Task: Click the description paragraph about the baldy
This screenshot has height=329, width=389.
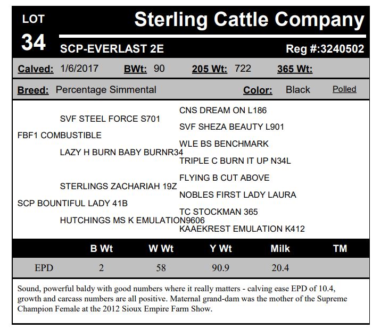Action: tap(182, 298)
